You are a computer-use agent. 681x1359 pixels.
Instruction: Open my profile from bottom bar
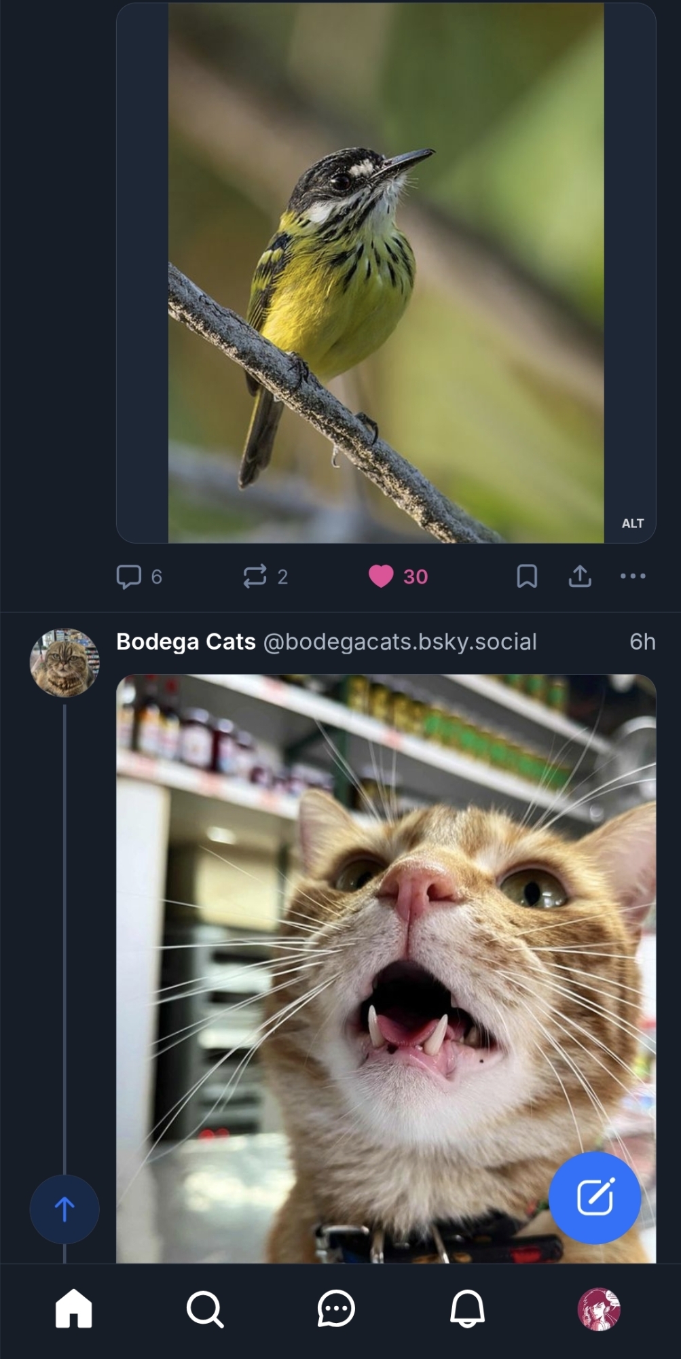(598, 1309)
